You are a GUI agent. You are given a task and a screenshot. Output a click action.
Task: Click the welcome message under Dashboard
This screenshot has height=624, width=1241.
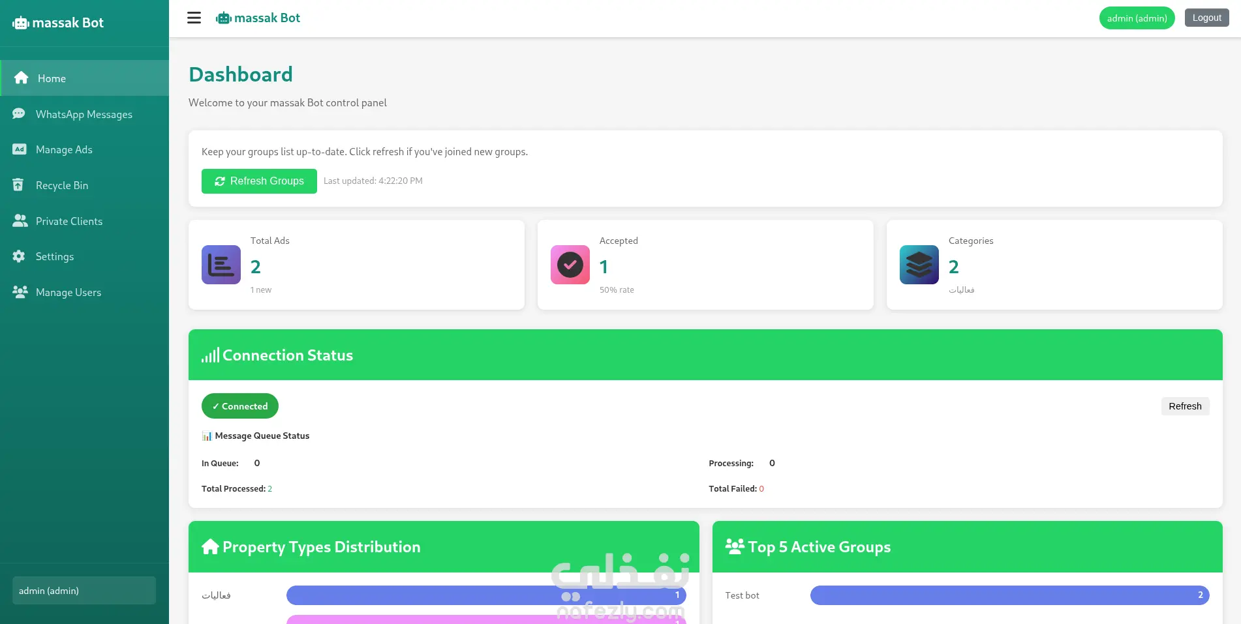288,103
